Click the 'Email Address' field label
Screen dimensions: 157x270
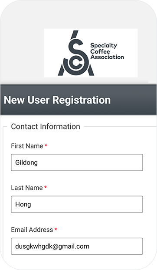click(32, 229)
